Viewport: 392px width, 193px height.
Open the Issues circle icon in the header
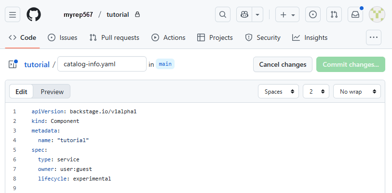point(313,14)
